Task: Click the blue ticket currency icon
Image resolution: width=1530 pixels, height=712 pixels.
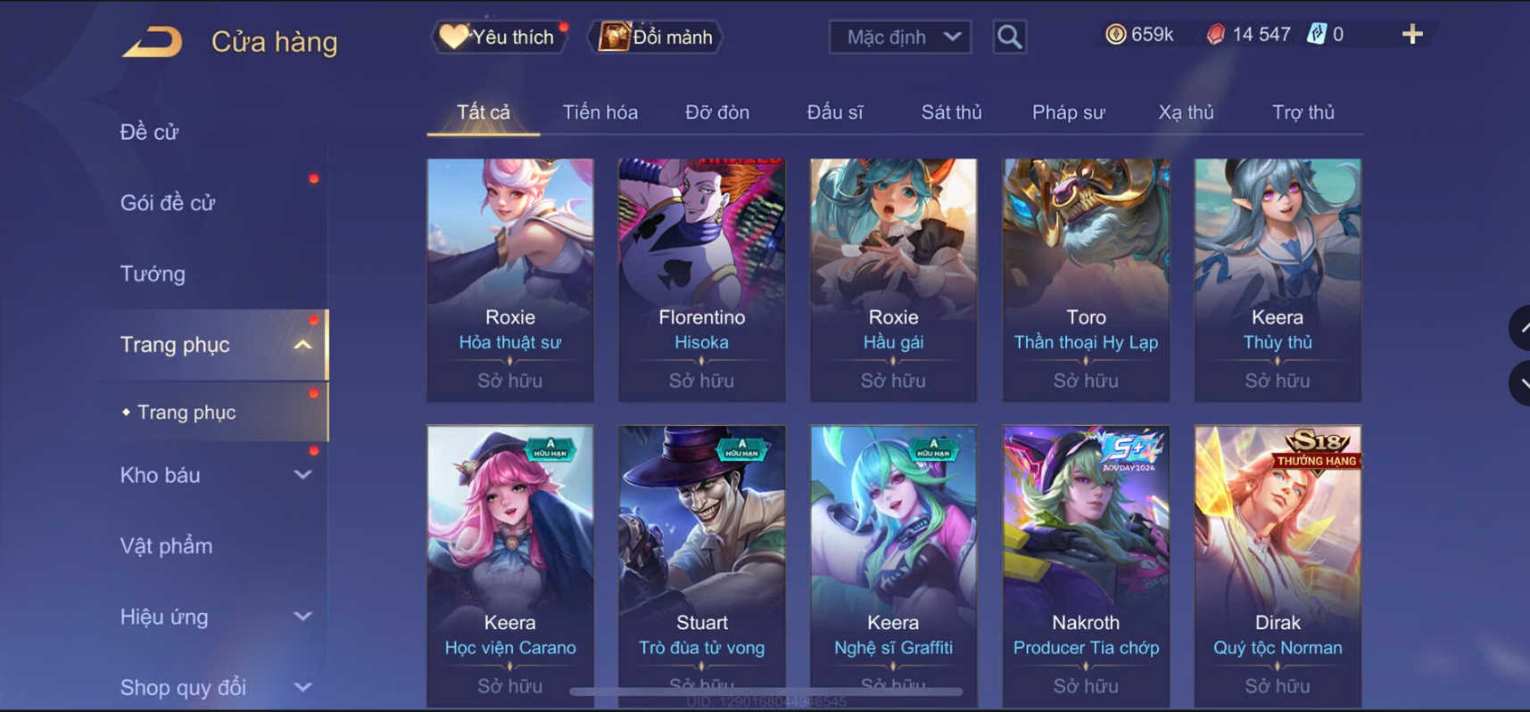Action: pyautogui.click(x=1316, y=35)
